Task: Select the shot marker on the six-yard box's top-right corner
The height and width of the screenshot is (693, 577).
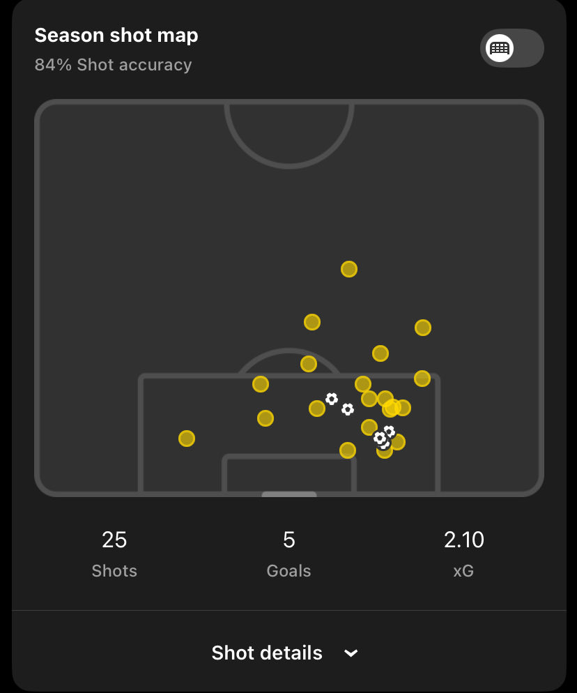Action: [x=348, y=450]
